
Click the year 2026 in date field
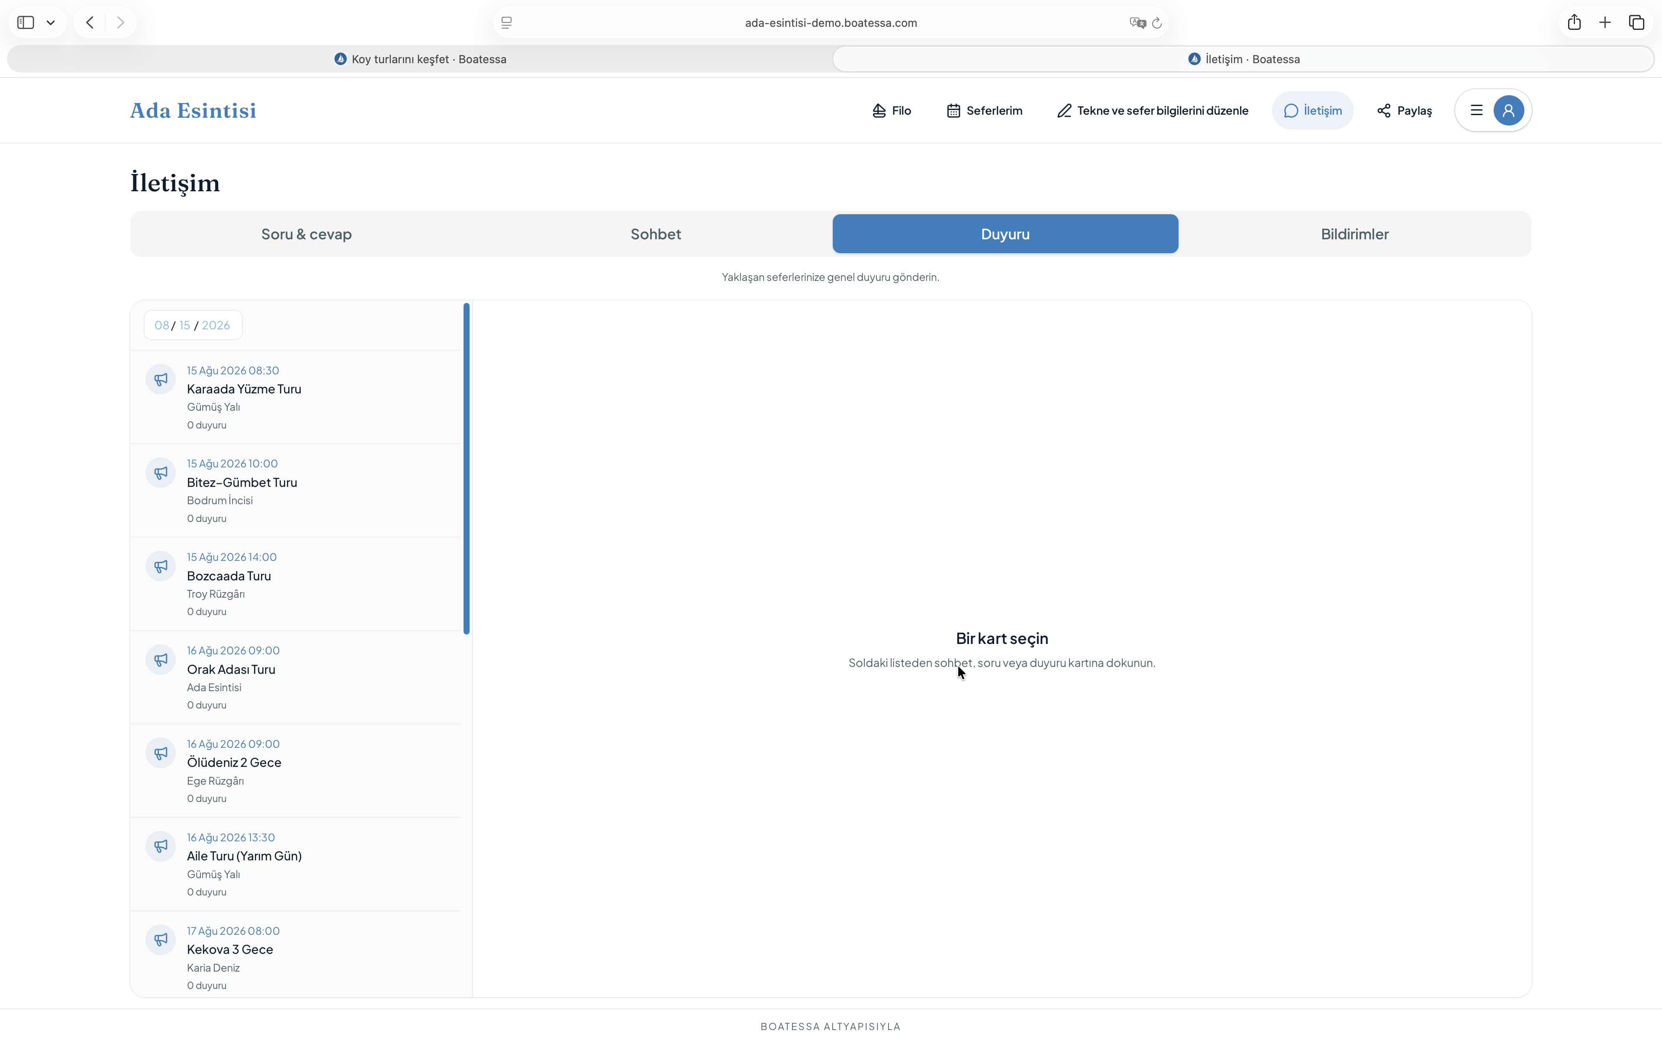pos(216,325)
